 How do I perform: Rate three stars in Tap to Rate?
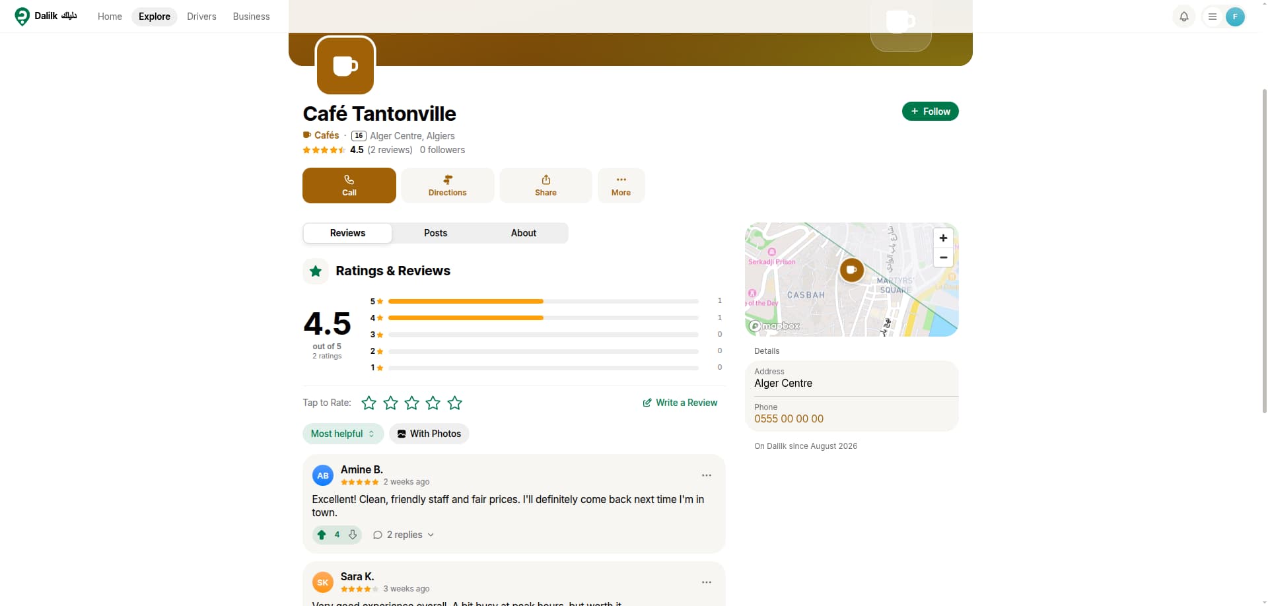pyautogui.click(x=412, y=403)
